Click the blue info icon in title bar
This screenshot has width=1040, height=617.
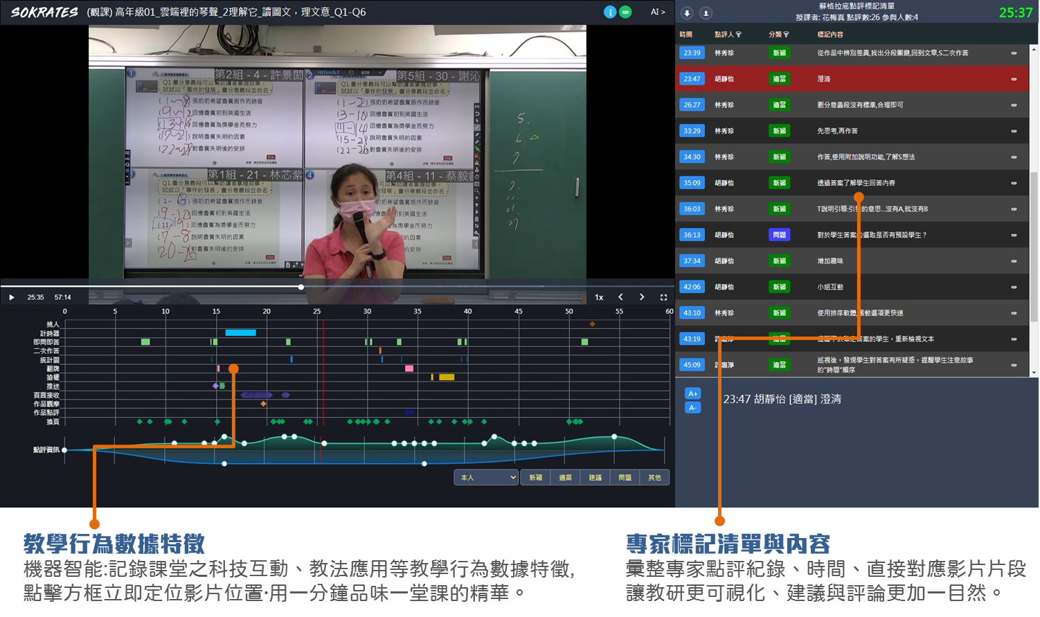[609, 12]
